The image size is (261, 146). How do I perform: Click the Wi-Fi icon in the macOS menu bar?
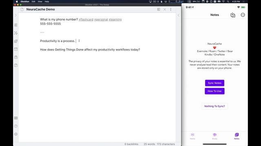(x=223, y=2)
